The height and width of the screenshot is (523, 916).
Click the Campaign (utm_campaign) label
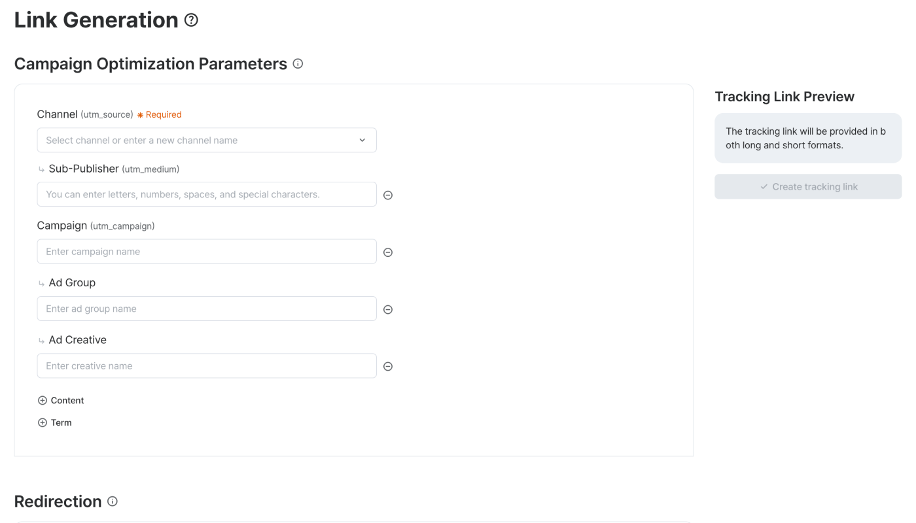point(96,226)
